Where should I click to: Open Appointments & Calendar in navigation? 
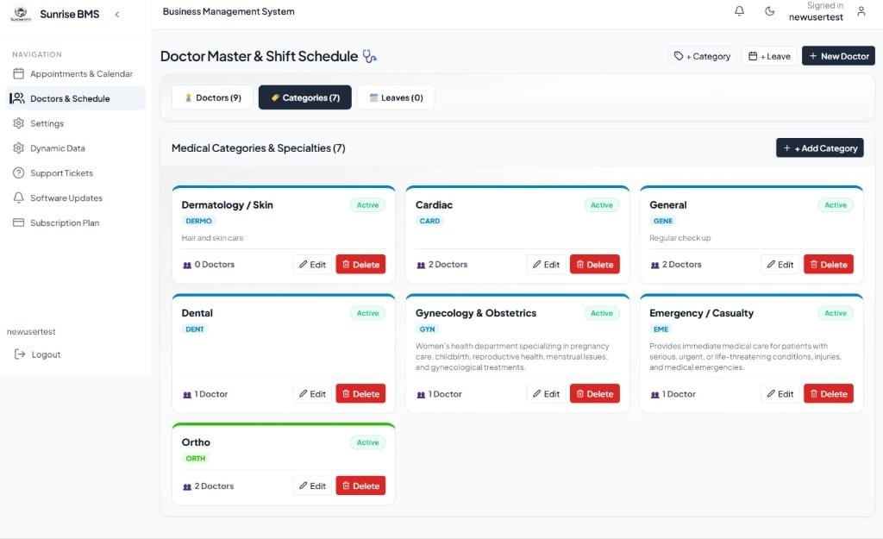pos(76,74)
